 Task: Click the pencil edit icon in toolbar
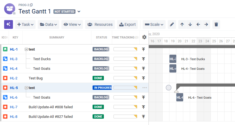point(172,24)
